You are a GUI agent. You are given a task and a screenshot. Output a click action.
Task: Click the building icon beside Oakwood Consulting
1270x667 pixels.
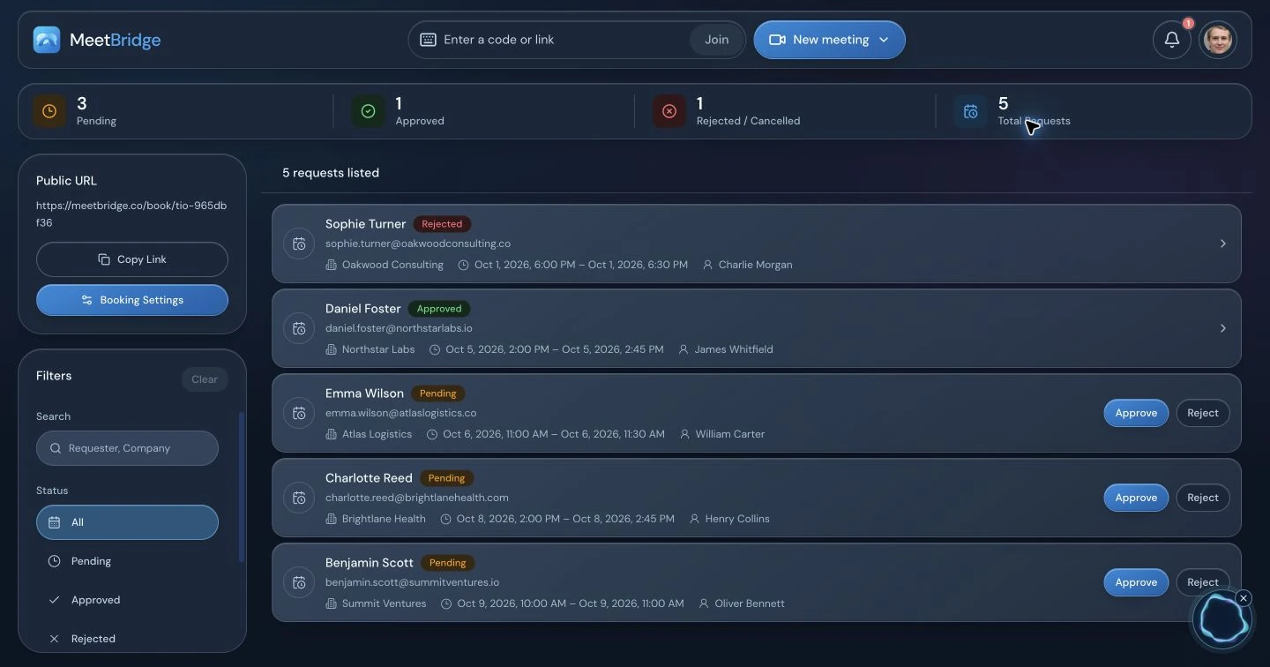pyautogui.click(x=332, y=265)
